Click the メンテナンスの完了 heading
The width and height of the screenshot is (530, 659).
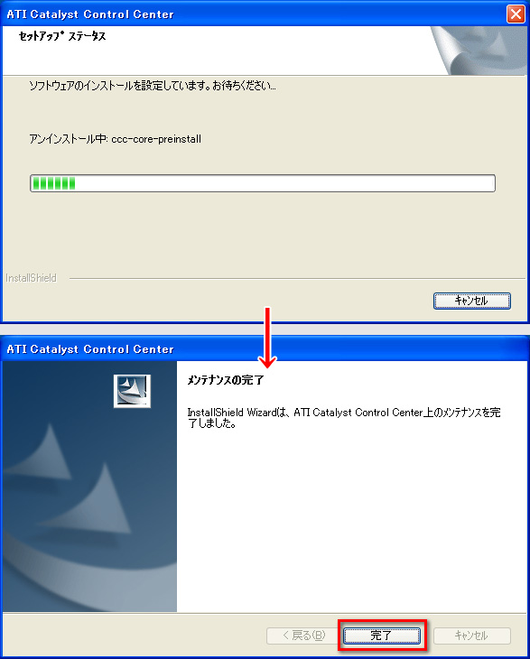(226, 380)
